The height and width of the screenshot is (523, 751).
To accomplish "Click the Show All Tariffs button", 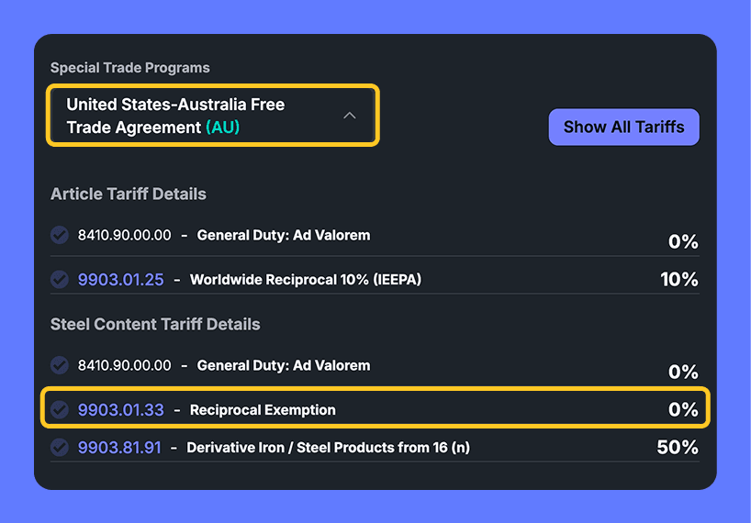I will pyautogui.click(x=623, y=127).
